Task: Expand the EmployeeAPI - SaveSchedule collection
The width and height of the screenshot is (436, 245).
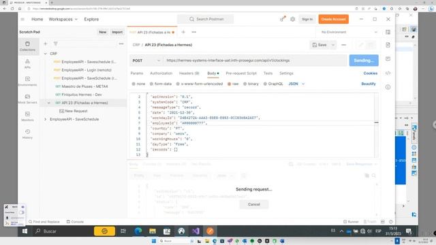Action: [x=46, y=119]
